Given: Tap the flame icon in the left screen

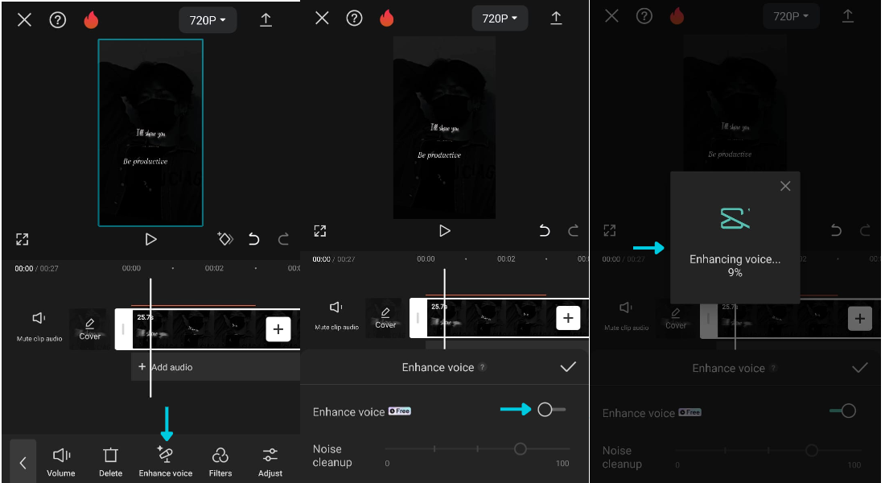Looking at the screenshot, I should click(x=91, y=20).
